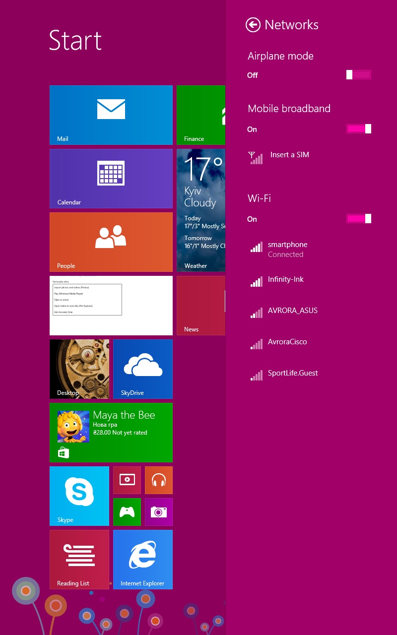397x635 pixels.
Task: Choose the SportLife.Guest network
Action: pos(292,374)
